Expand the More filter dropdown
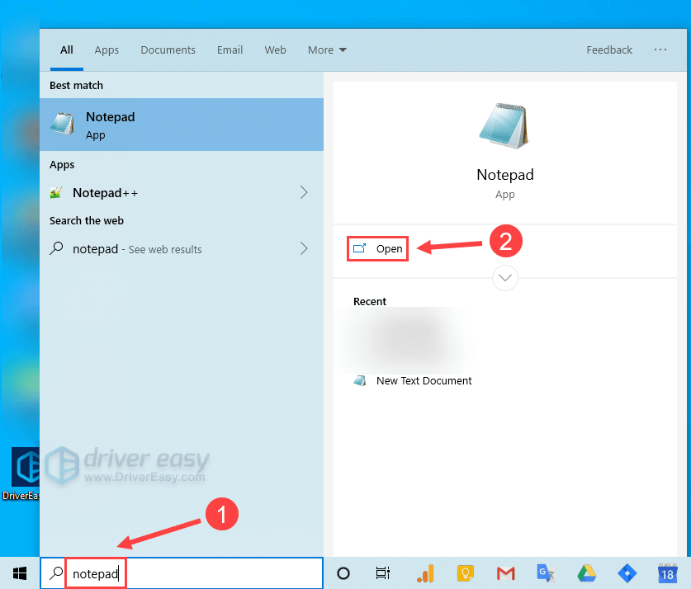691x589 pixels. (x=327, y=50)
